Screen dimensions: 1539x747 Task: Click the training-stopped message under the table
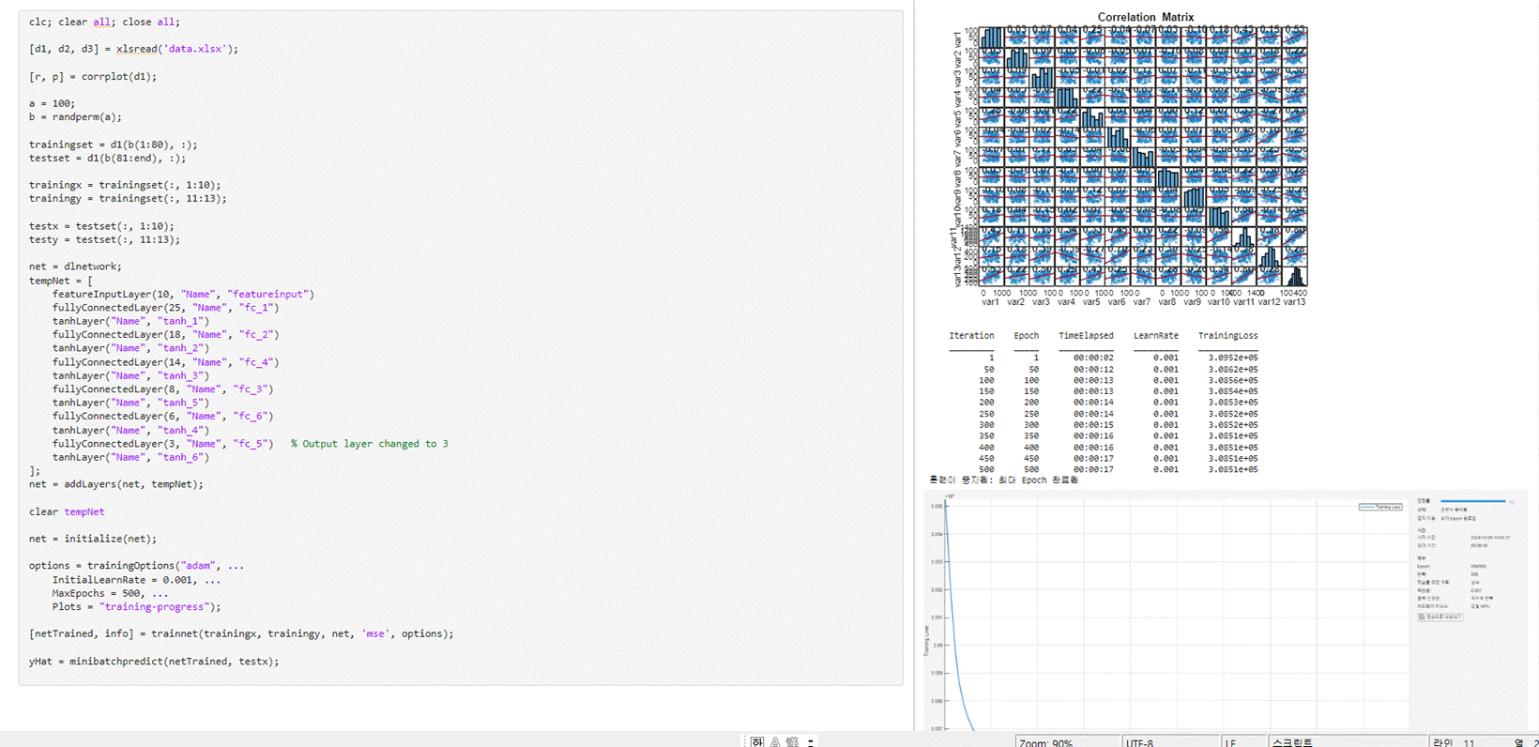pyautogui.click(x=1003, y=480)
